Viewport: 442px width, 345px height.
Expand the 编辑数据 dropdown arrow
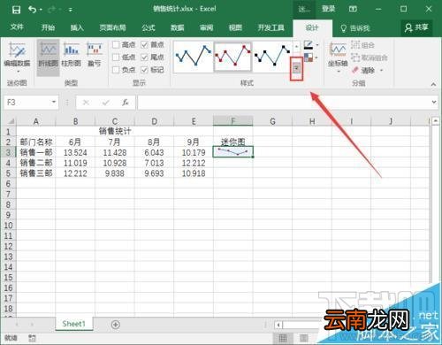click(x=18, y=72)
